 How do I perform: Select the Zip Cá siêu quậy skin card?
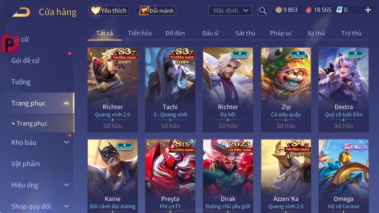286,90
